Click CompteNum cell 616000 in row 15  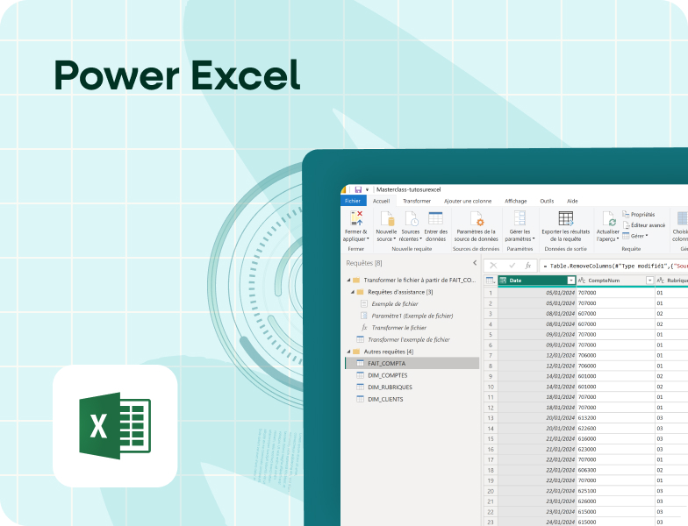click(616, 438)
